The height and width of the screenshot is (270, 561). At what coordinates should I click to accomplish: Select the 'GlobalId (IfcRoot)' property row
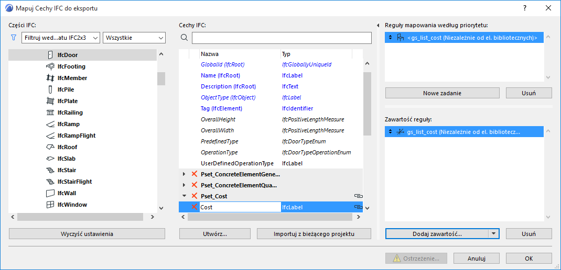[271, 65]
